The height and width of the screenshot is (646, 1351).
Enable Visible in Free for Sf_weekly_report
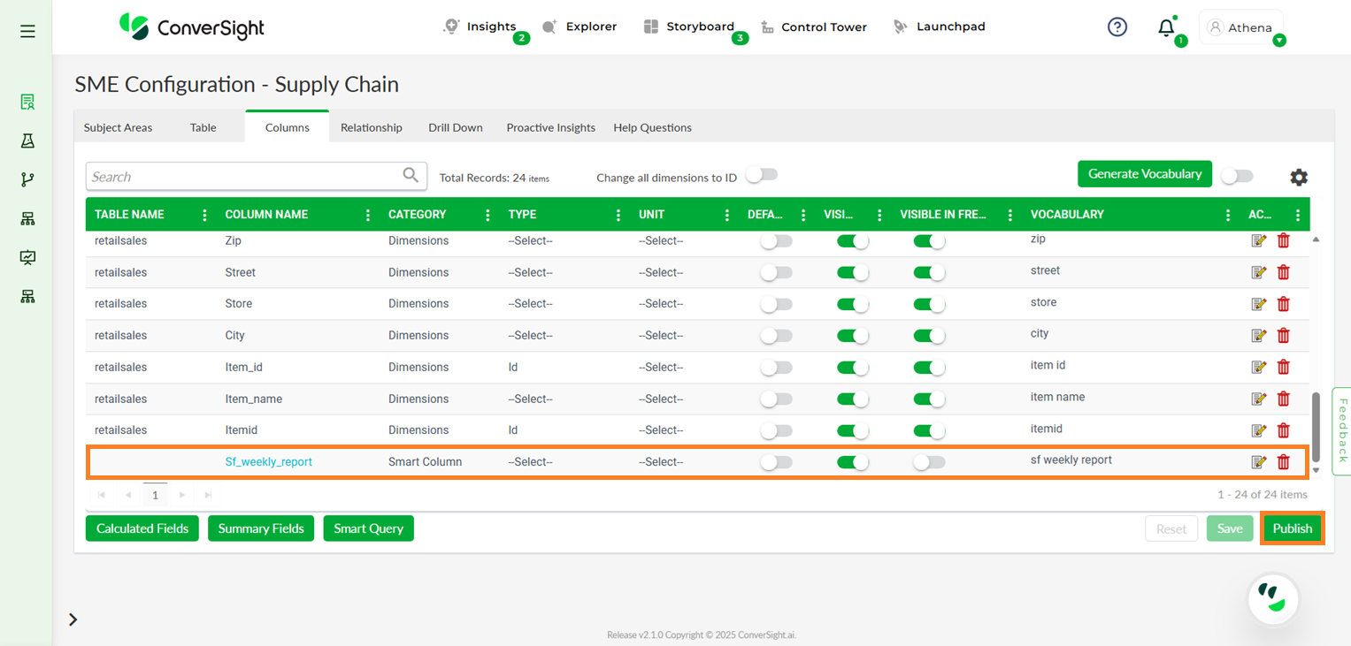(x=929, y=462)
